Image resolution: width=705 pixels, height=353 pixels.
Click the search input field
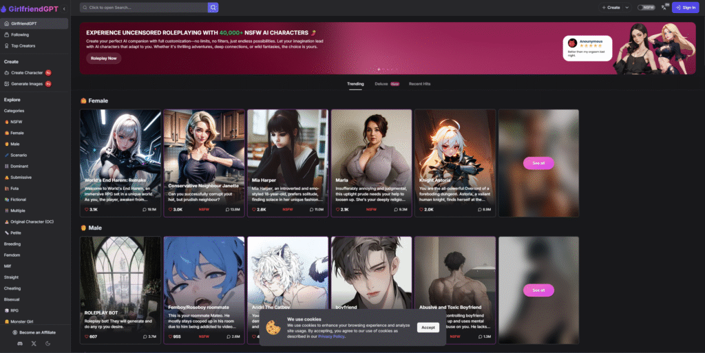point(144,7)
